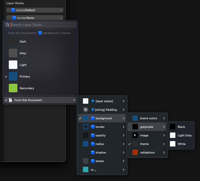Viewport: 200px width, 181px height.
Task: Click the blue Primary color swatch
Action: point(13,76)
